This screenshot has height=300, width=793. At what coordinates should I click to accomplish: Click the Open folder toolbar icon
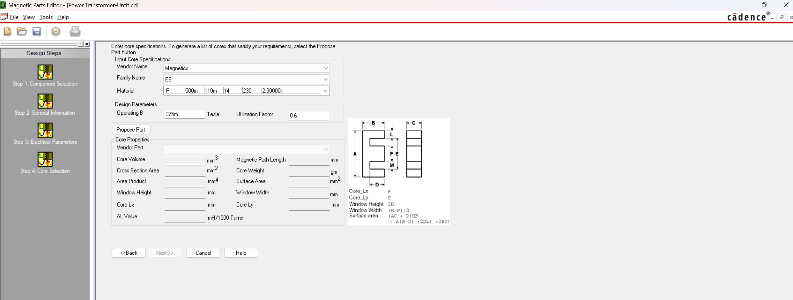22,32
